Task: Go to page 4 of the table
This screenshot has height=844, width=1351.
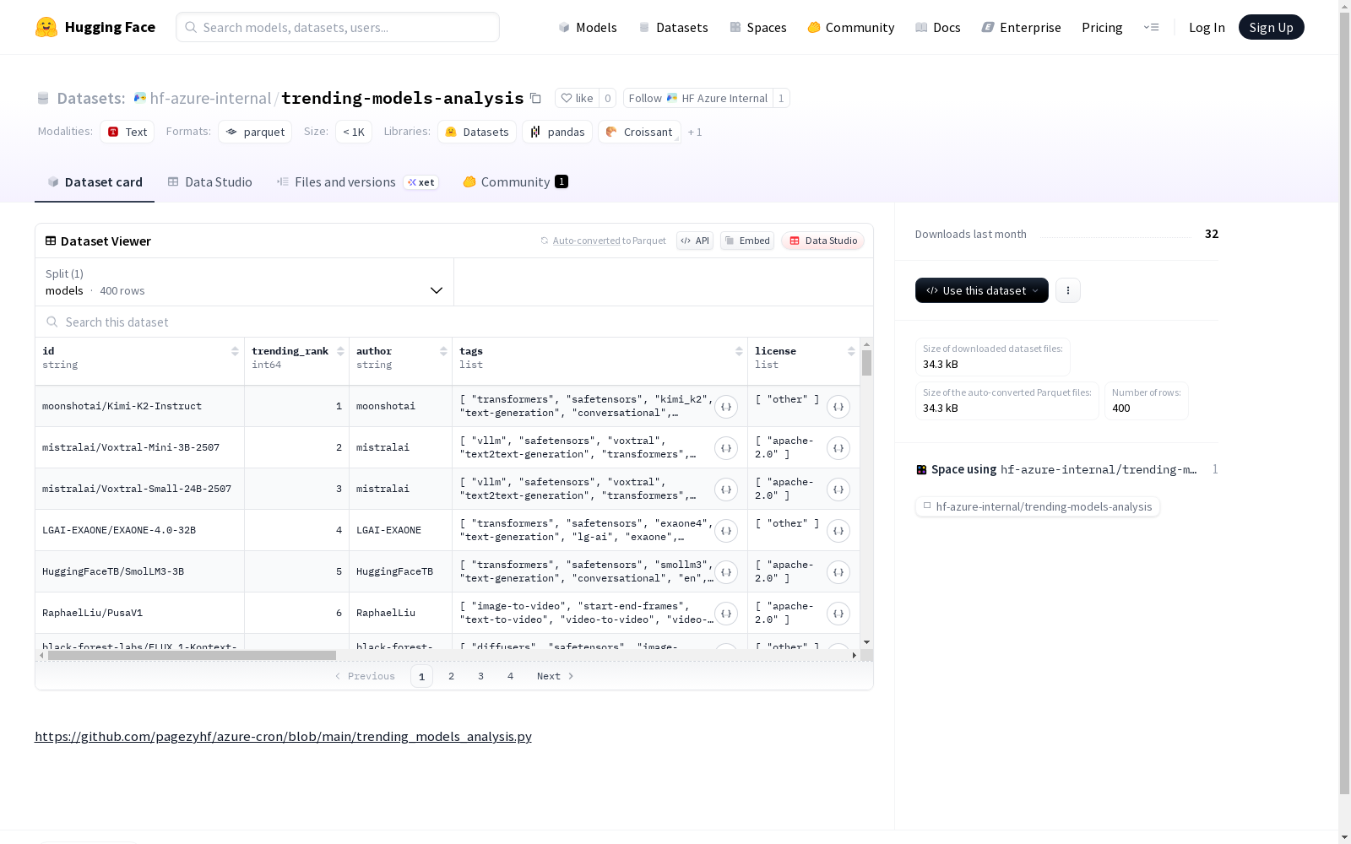Action: pyautogui.click(x=511, y=676)
